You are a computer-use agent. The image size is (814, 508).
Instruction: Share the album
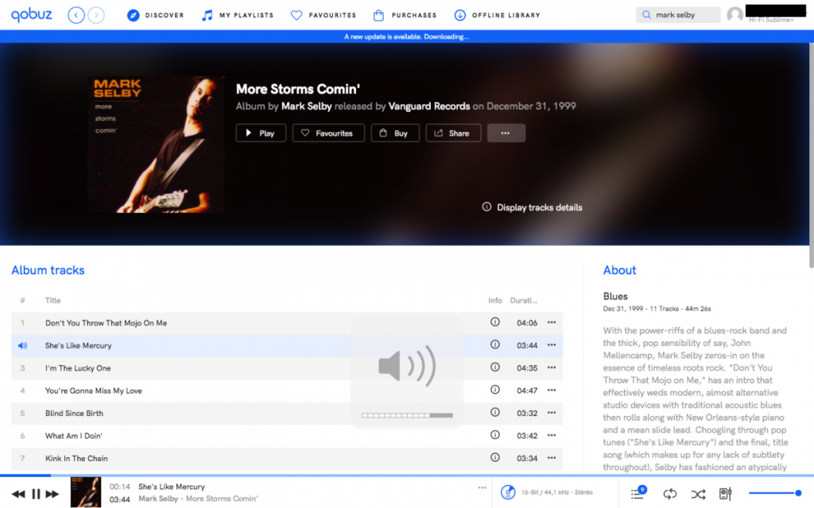[x=453, y=133]
